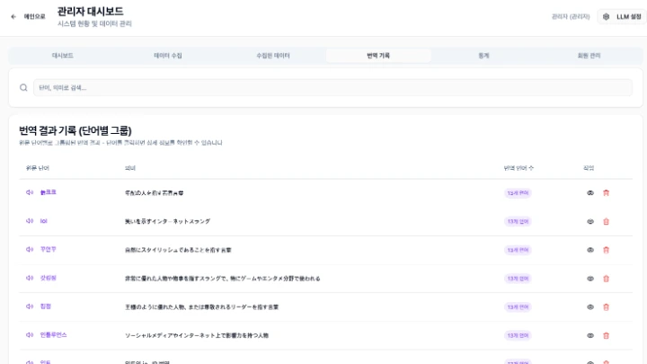Play pronunciation audio for the lol row

click(30, 221)
